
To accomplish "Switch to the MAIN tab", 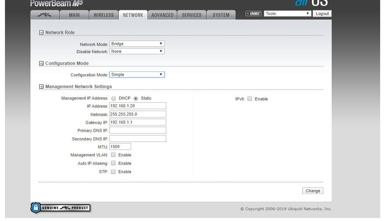I will click(x=74, y=15).
